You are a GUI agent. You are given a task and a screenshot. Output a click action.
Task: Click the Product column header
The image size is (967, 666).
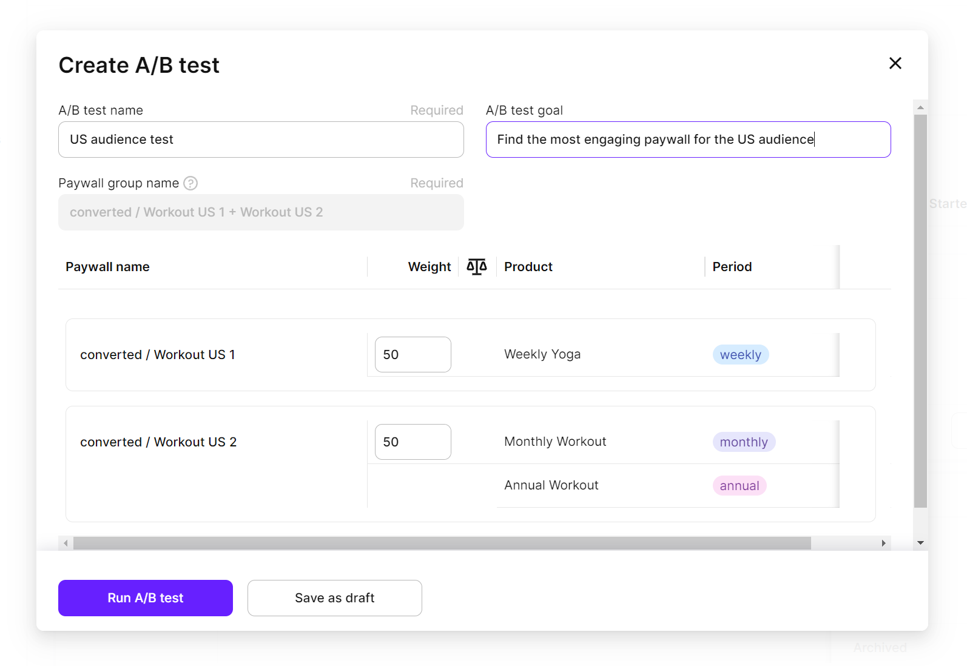(528, 267)
